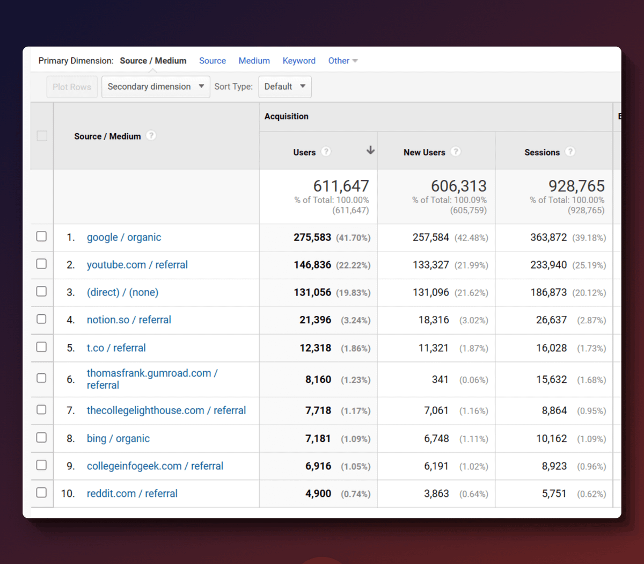Click users value 275,583 for google organic
This screenshot has width=644, height=564.
(x=312, y=237)
